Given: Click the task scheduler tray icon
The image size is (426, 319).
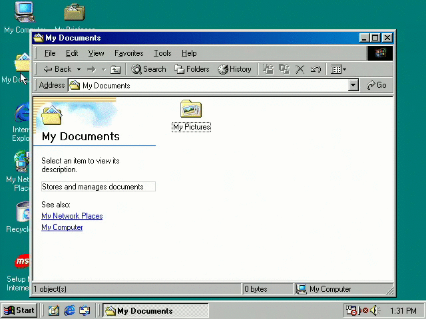Looking at the screenshot, I should click(351, 310).
